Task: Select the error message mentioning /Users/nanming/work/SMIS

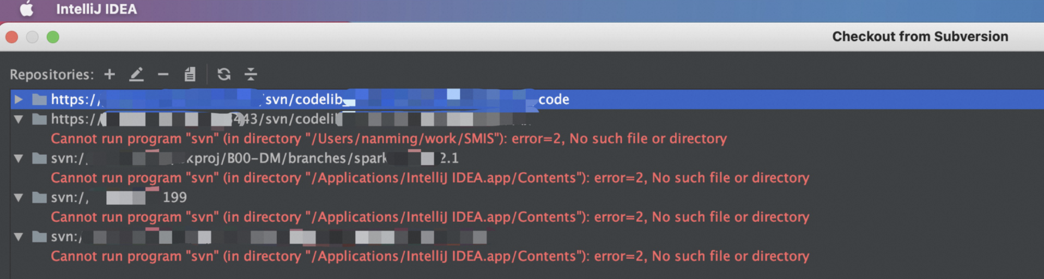Action: point(389,138)
